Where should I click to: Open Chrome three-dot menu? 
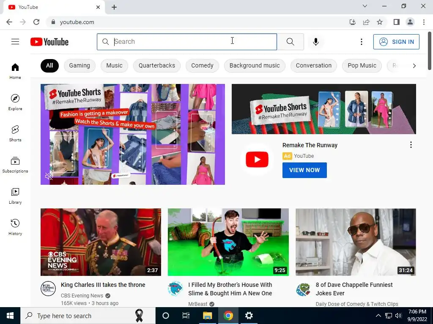point(424,22)
